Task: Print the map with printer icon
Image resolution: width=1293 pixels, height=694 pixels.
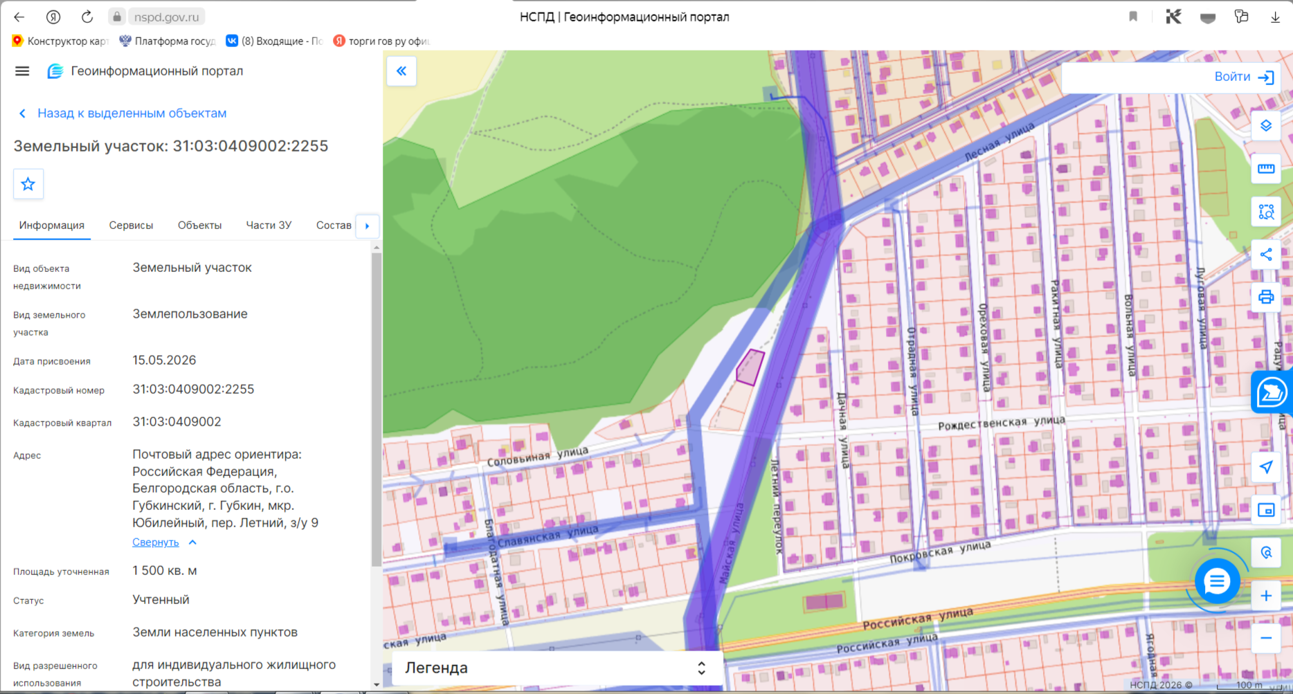Action: click(1266, 298)
